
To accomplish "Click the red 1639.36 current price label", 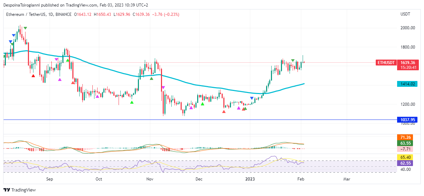I will point(407,63).
